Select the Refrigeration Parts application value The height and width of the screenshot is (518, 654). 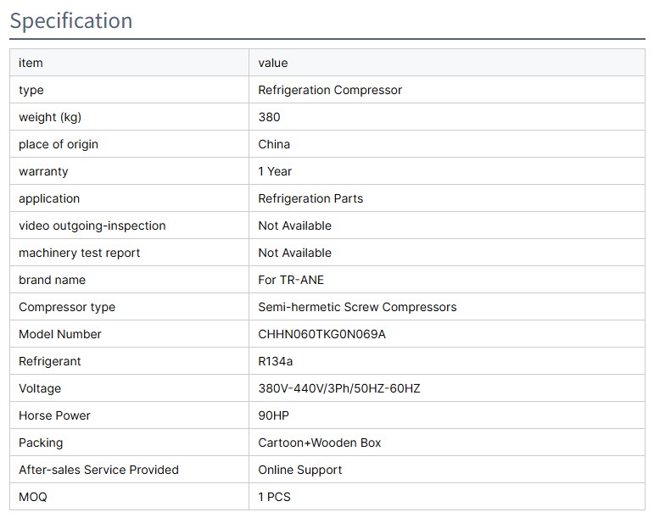pos(310,198)
